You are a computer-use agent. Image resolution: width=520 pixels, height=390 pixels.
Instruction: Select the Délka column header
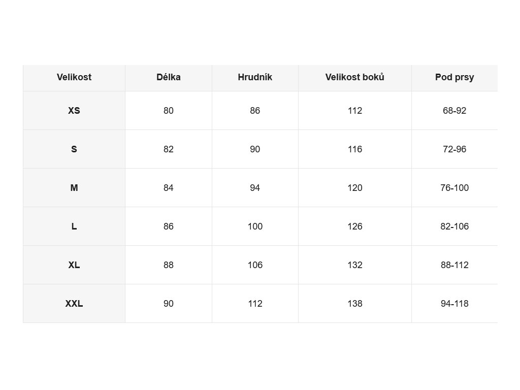coord(169,77)
